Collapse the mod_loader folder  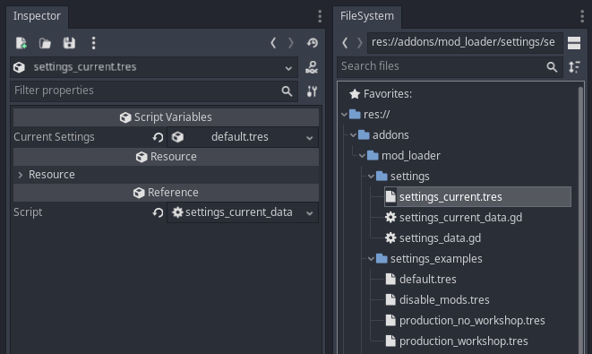pos(362,155)
